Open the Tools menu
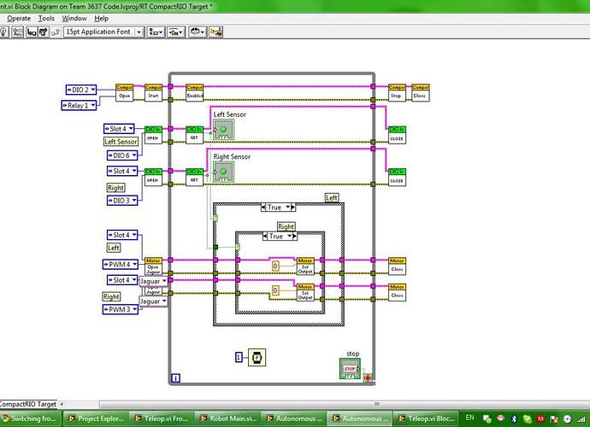 [46, 18]
